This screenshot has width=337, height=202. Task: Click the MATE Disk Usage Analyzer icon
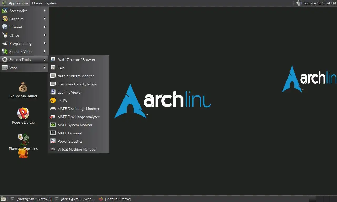(x=53, y=117)
